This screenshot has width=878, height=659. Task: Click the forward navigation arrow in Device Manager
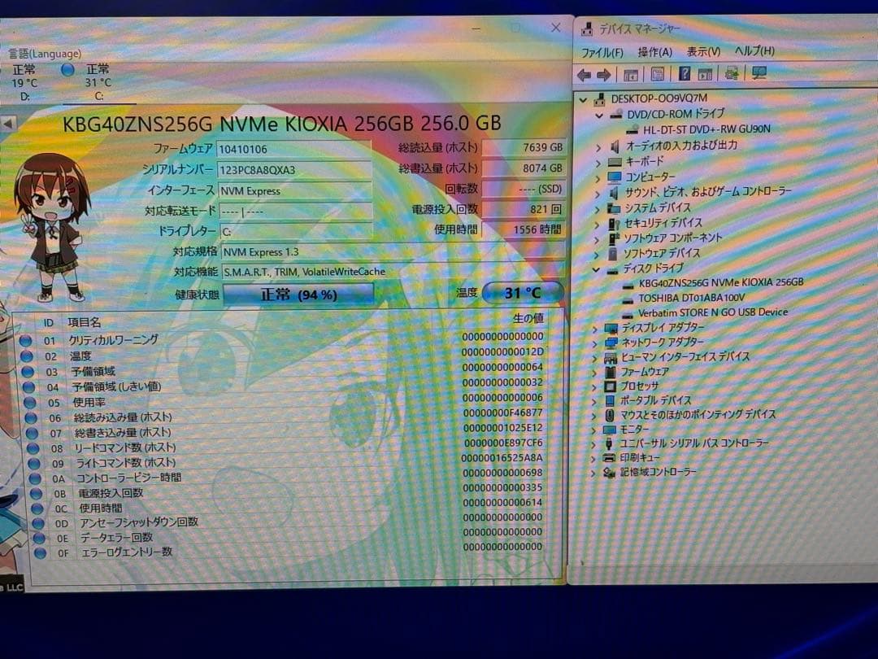pyautogui.click(x=604, y=74)
